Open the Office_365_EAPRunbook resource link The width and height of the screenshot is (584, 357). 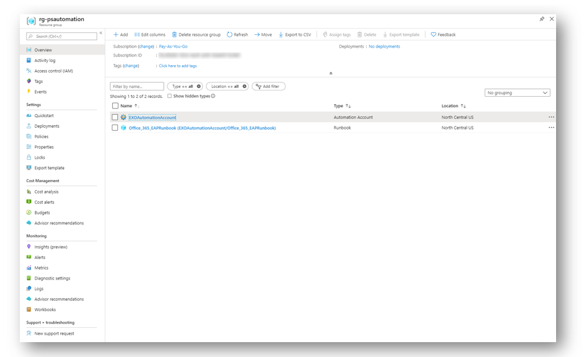[202, 128]
